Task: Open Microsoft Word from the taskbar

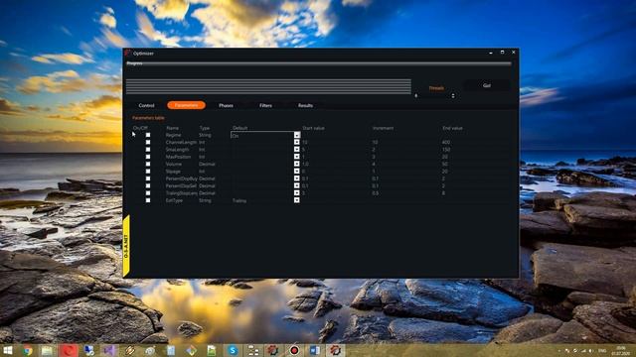Action: [315, 350]
